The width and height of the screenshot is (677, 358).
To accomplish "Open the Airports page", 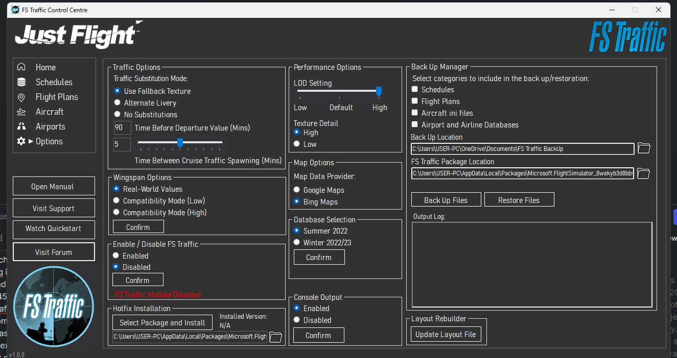I will [x=50, y=126].
